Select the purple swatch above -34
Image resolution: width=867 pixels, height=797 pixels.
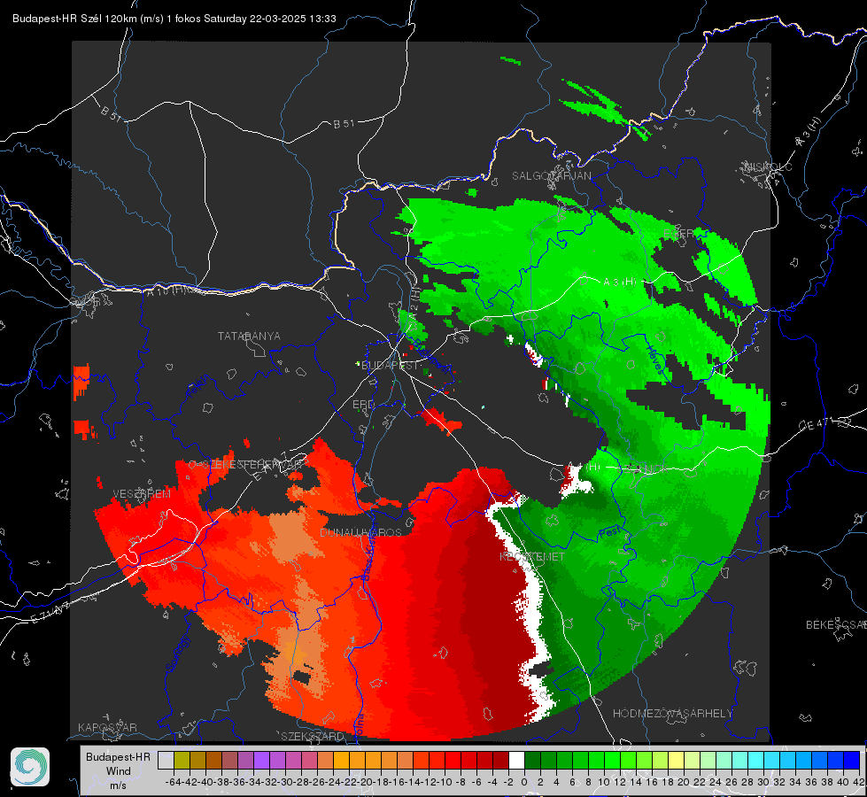[x=261, y=761]
